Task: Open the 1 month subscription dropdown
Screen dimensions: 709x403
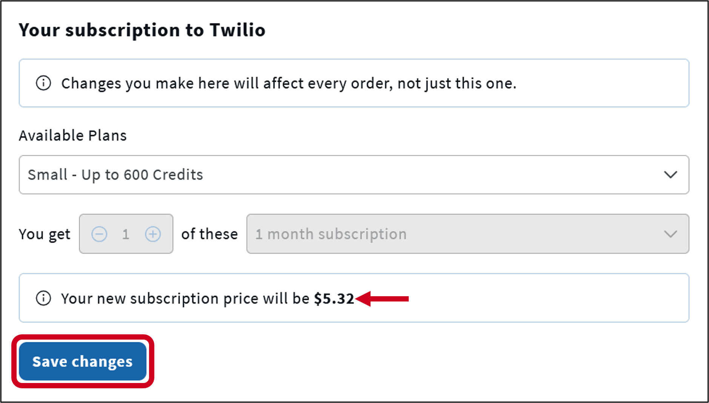Action: click(468, 234)
